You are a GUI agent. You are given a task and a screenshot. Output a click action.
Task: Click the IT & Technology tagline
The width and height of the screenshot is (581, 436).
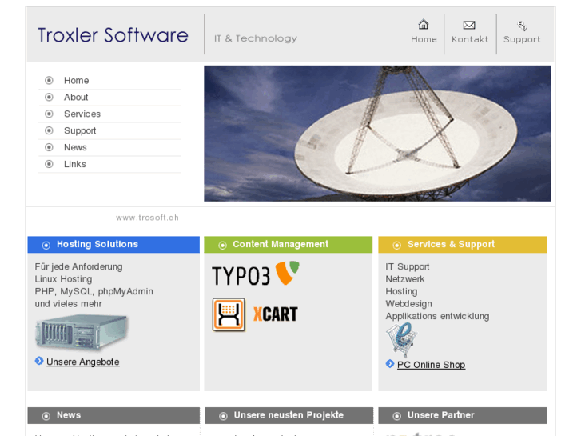point(256,38)
